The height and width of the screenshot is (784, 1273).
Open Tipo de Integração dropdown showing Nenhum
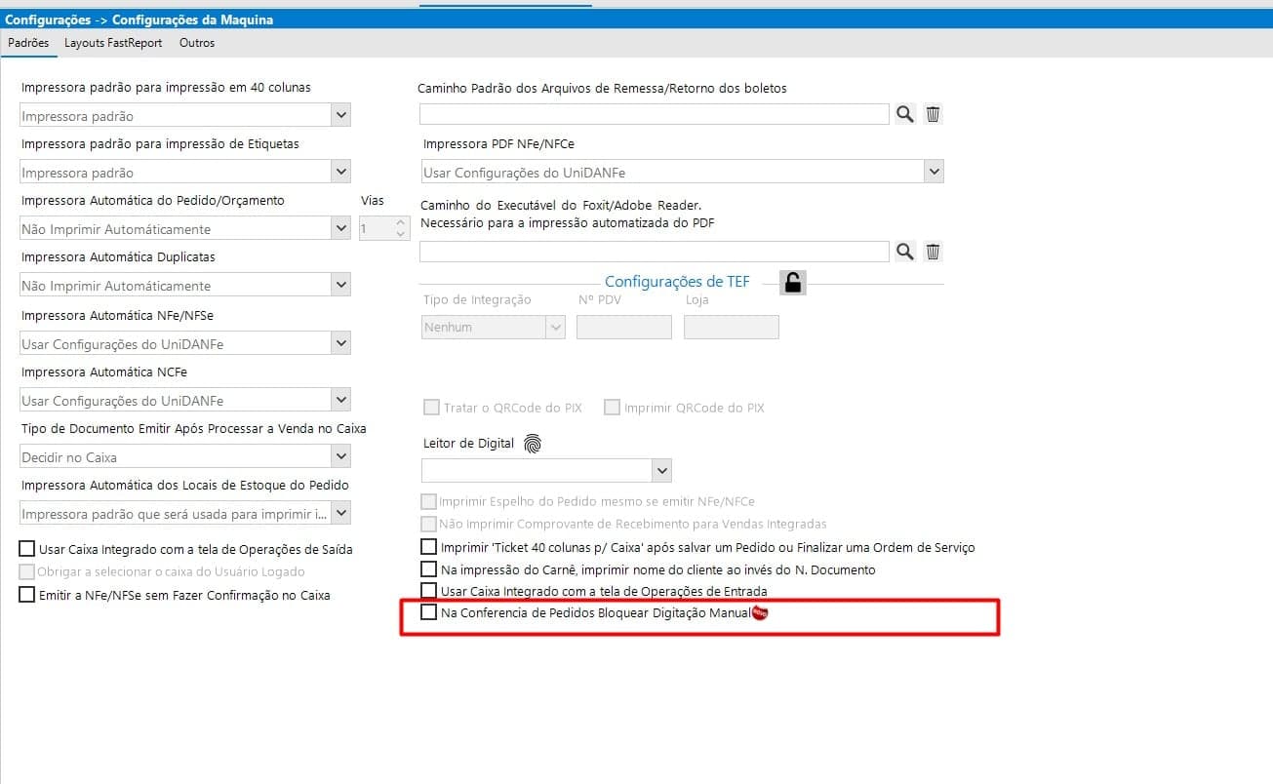[556, 327]
